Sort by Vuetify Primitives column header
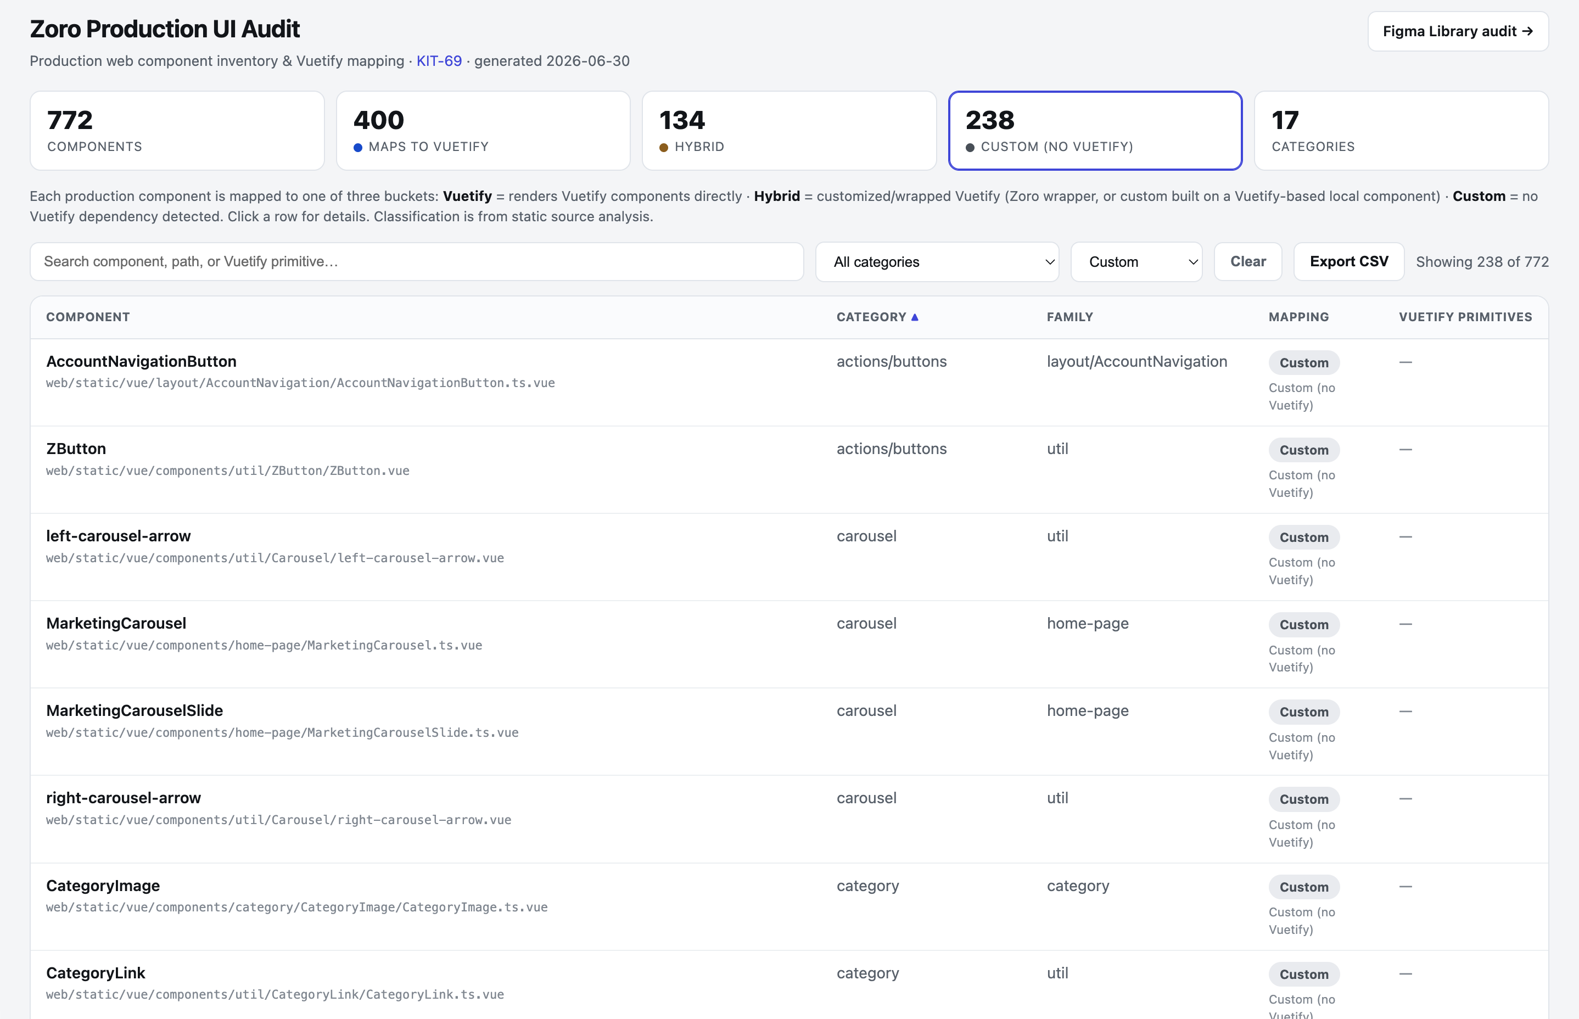The height and width of the screenshot is (1019, 1579). pyautogui.click(x=1465, y=317)
